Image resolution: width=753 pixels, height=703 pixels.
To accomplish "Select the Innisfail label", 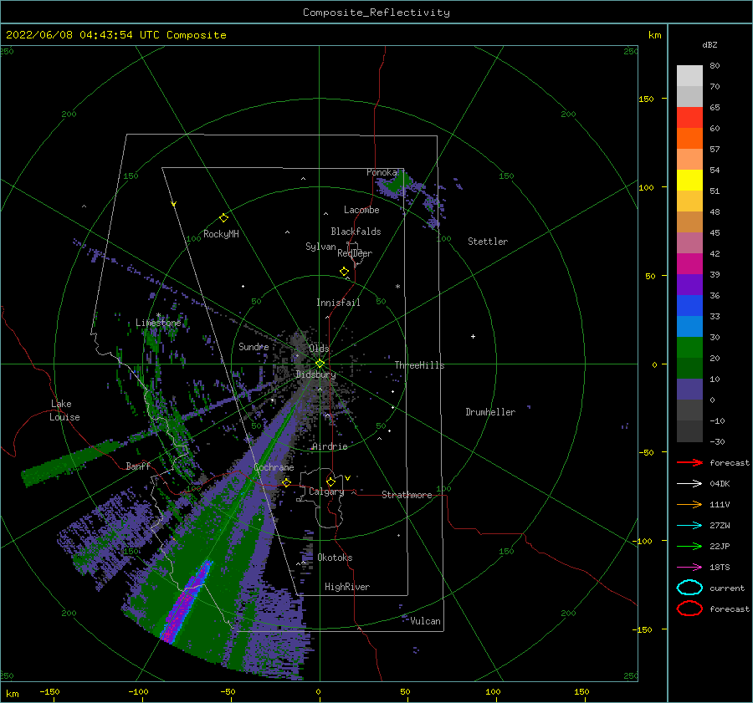I will tap(338, 303).
